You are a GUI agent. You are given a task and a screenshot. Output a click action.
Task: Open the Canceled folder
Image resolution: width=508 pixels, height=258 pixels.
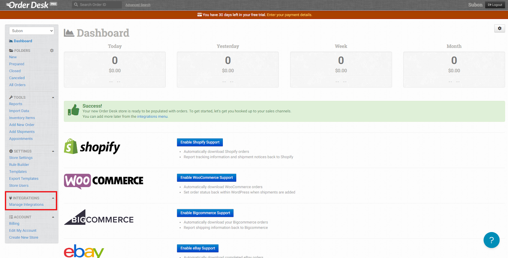[x=17, y=78]
